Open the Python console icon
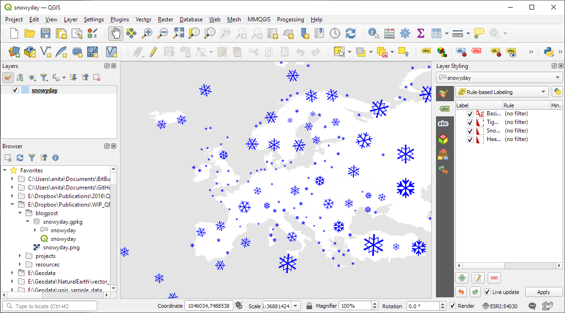This screenshot has height=313, width=565. pyautogui.click(x=549, y=52)
